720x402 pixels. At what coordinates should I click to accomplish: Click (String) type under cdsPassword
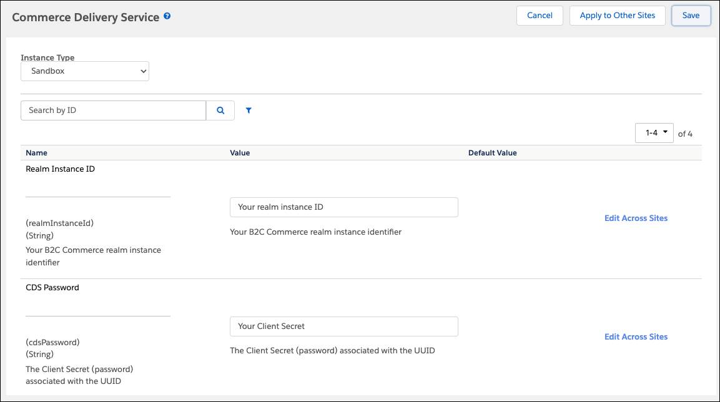[39, 355]
